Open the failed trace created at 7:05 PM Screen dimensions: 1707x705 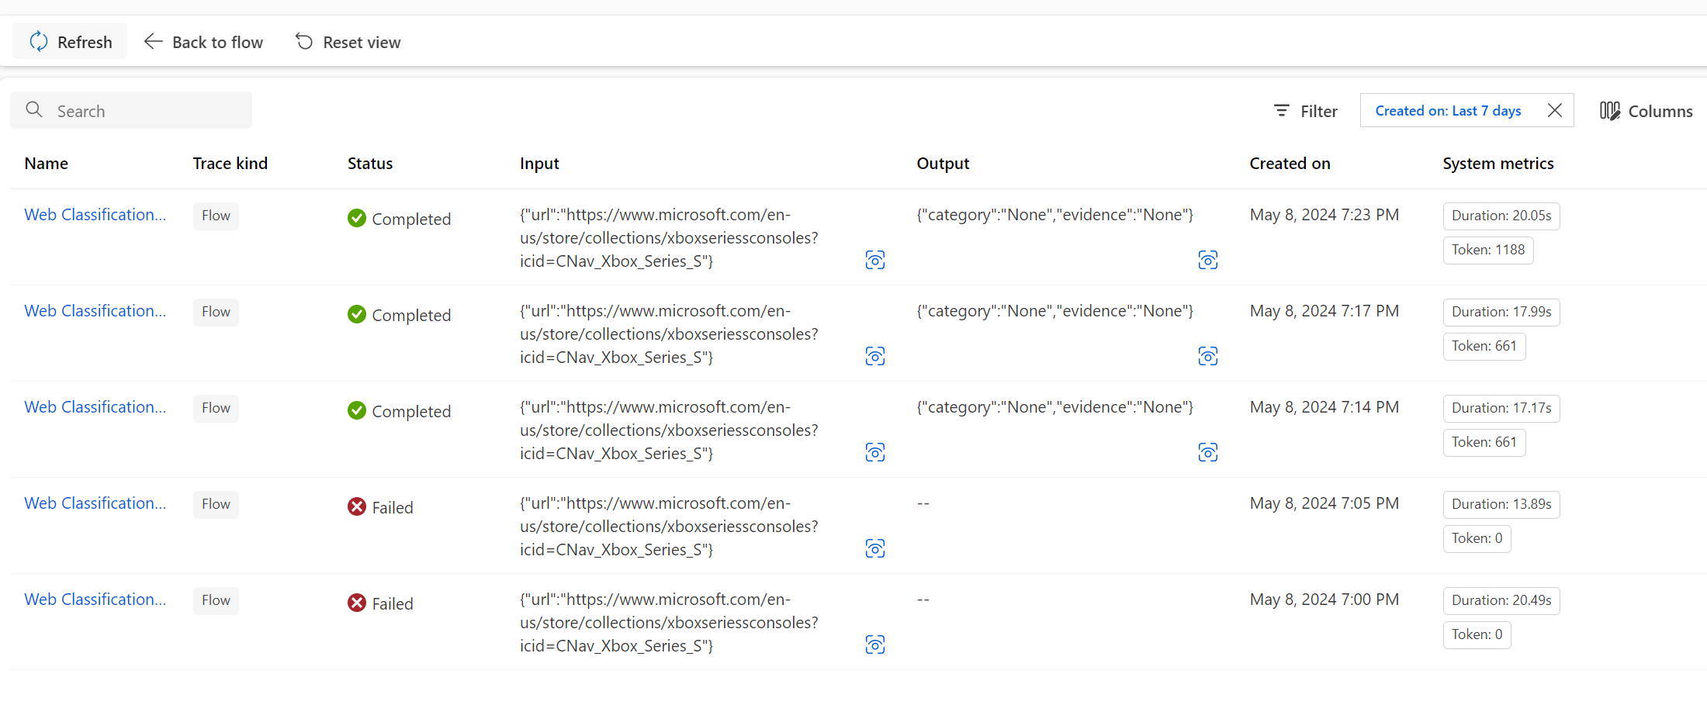95,503
